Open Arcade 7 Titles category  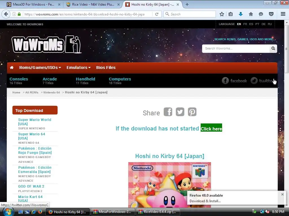tap(50, 81)
